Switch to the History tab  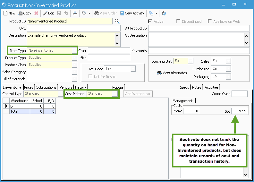80,87
